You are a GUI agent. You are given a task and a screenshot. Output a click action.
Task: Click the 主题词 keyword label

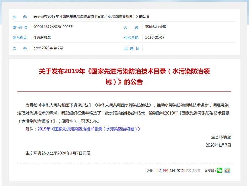pos(131,48)
